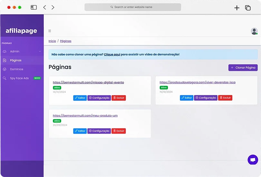Click Editor for missao-digital-evento page

pos(80,98)
